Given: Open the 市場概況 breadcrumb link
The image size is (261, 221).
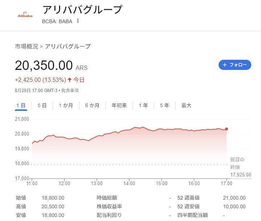Looking at the screenshot, I should coord(26,46).
